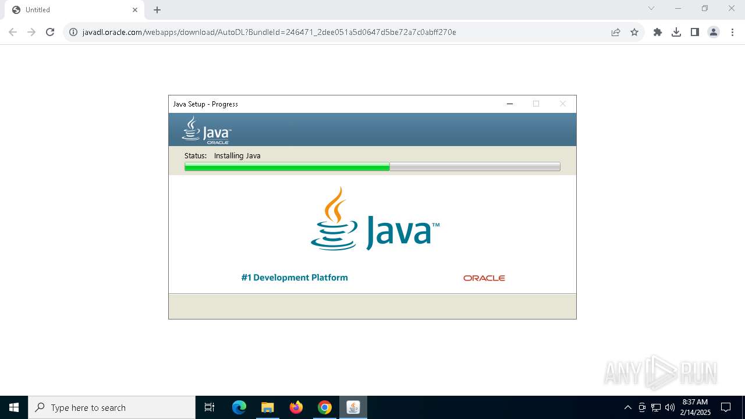Image resolution: width=745 pixels, height=419 pixels.
Task: Open Chrome extensions puzzle icon
Action: pos(658,32)
